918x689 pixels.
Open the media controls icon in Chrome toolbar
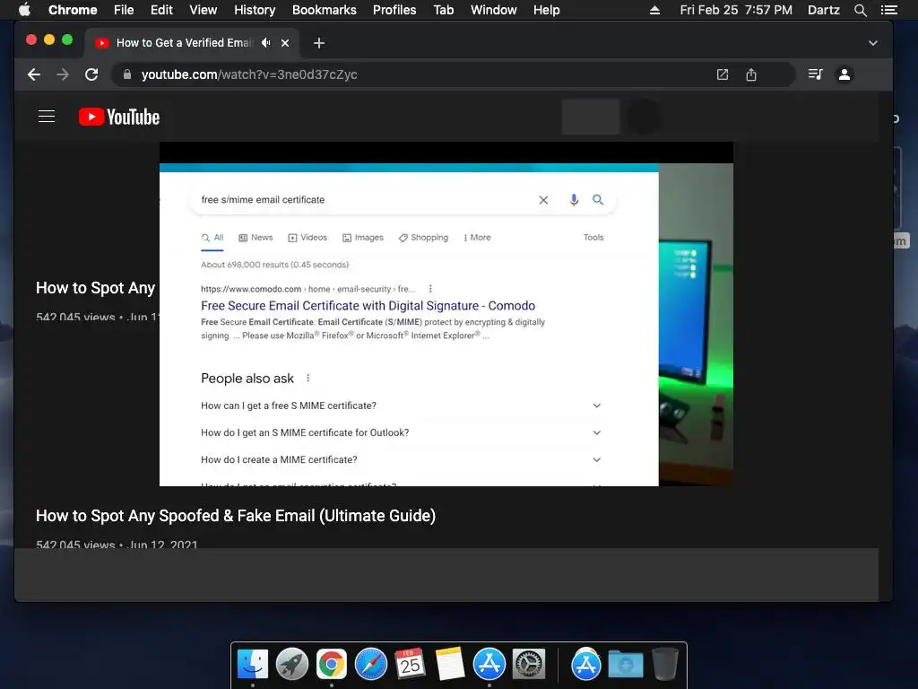815,74
